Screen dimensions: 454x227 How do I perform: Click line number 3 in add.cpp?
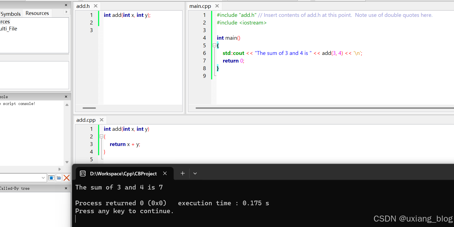pyautogui.click(x=91, y=144)
